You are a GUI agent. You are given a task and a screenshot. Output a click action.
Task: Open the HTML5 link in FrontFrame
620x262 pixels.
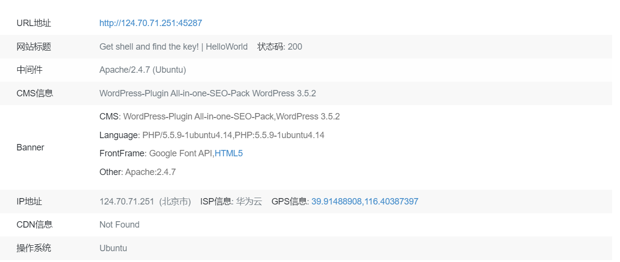(228, 153)
